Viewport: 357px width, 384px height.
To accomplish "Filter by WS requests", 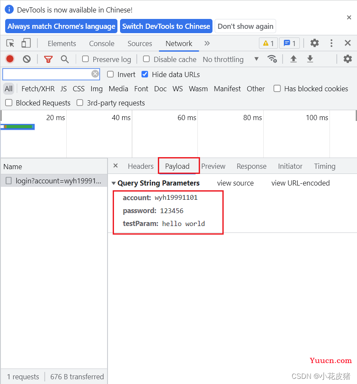I will (178, 89).
